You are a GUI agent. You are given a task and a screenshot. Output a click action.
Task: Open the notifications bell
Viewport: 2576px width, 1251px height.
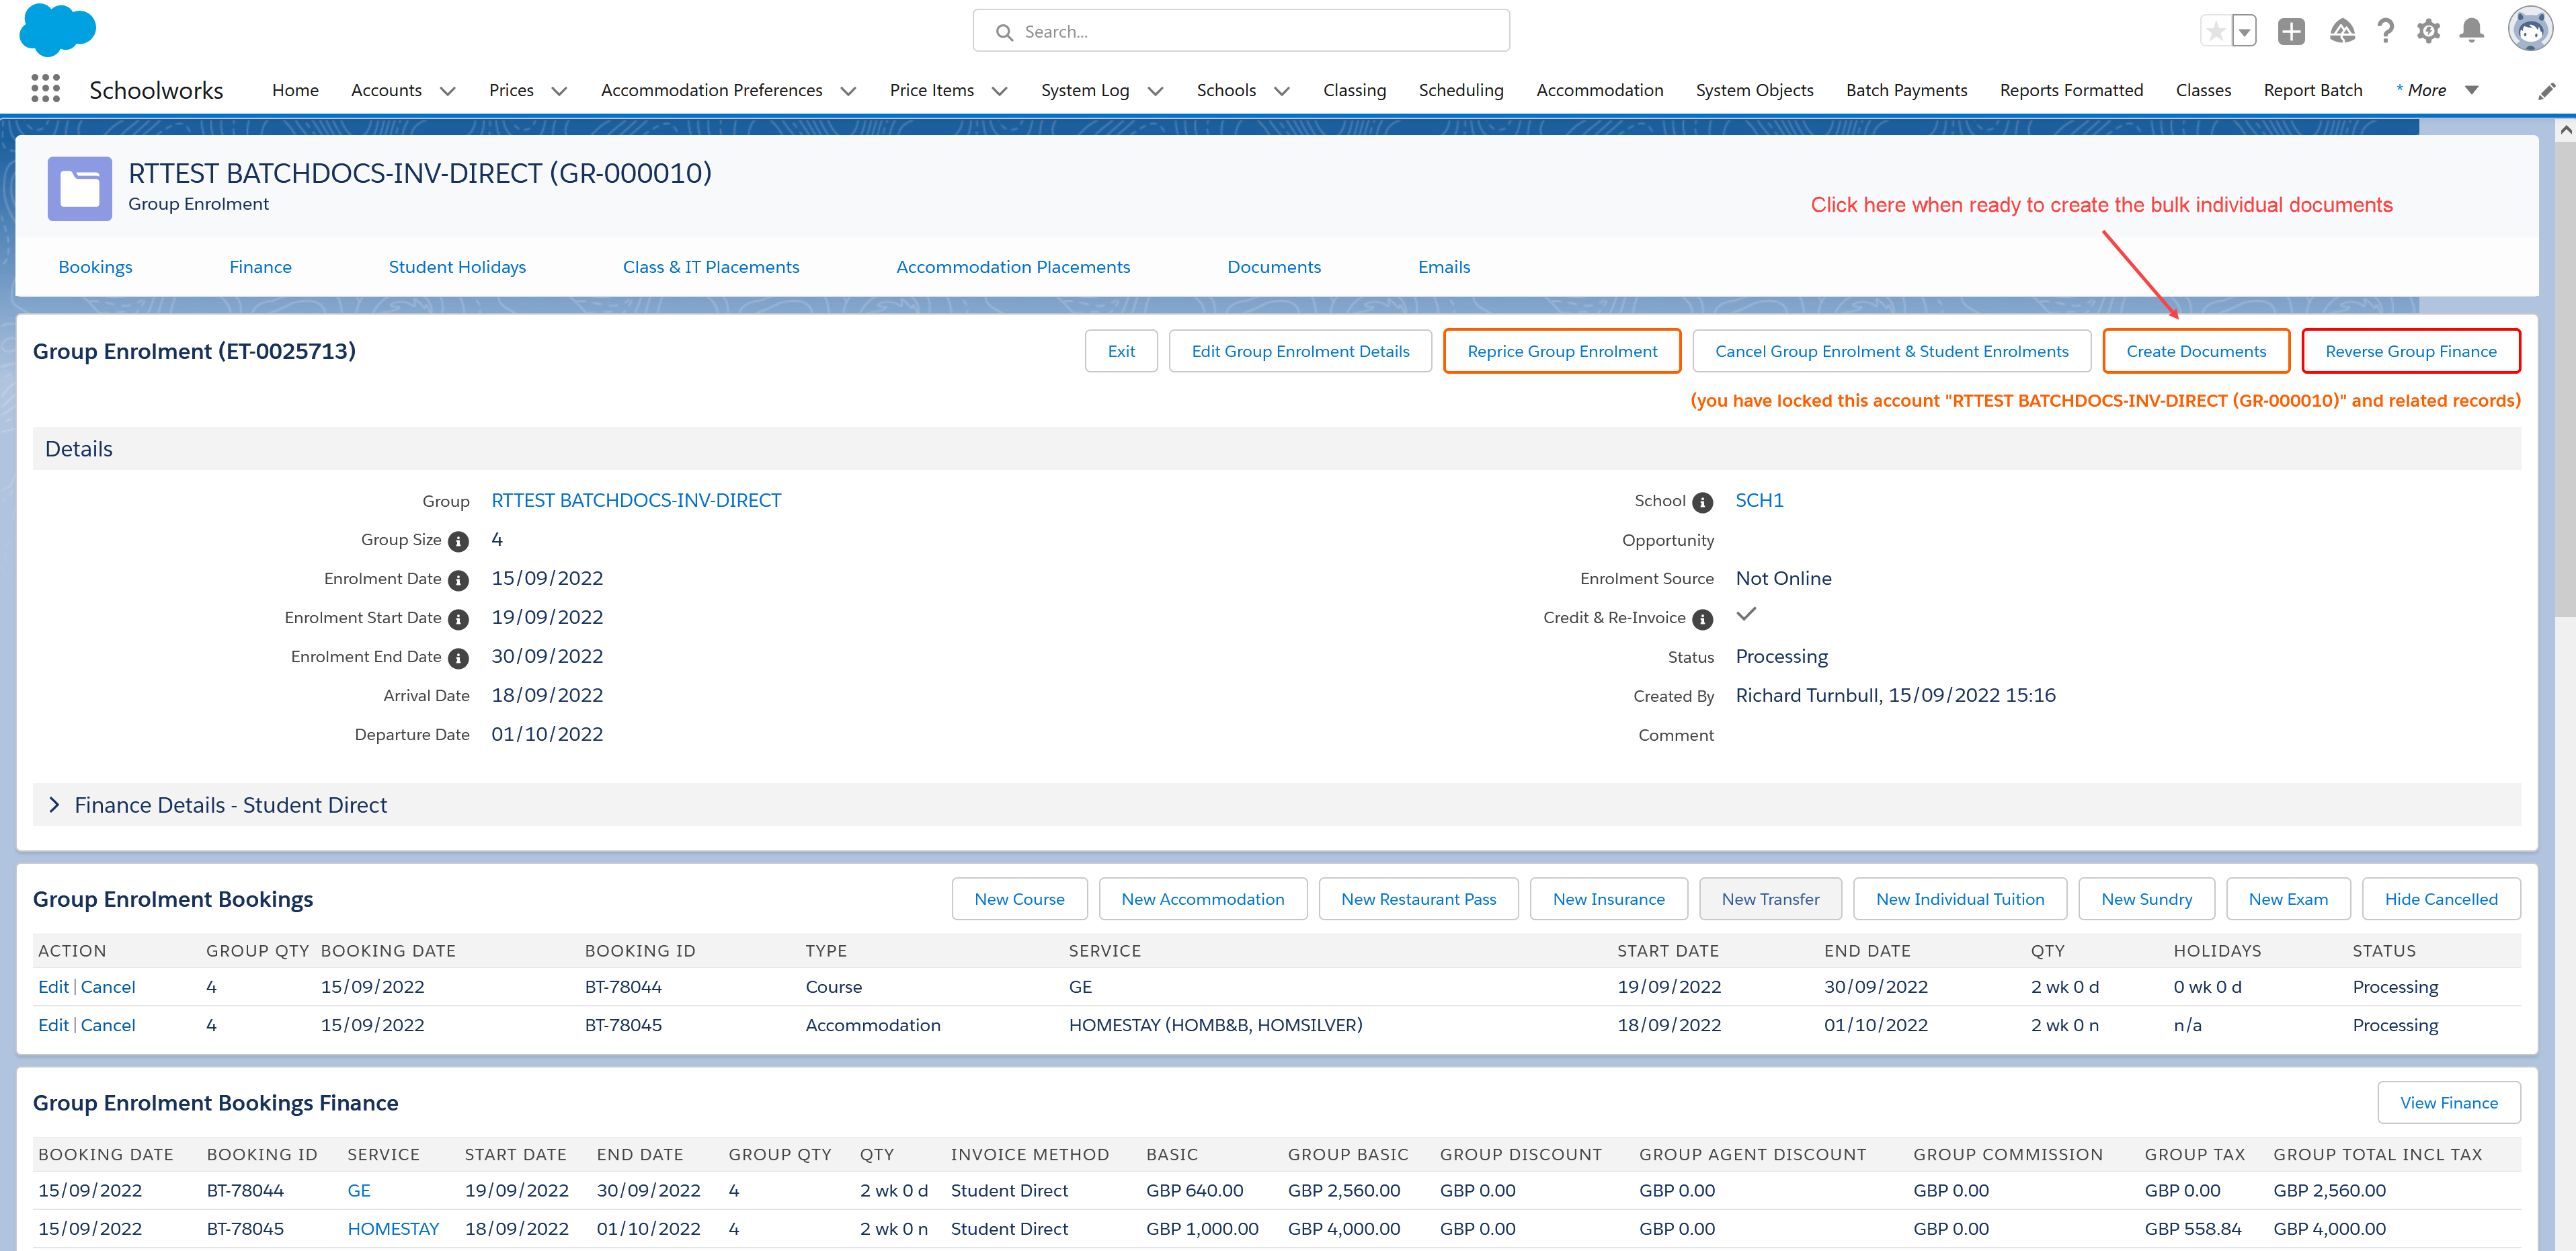[2471, 32]
